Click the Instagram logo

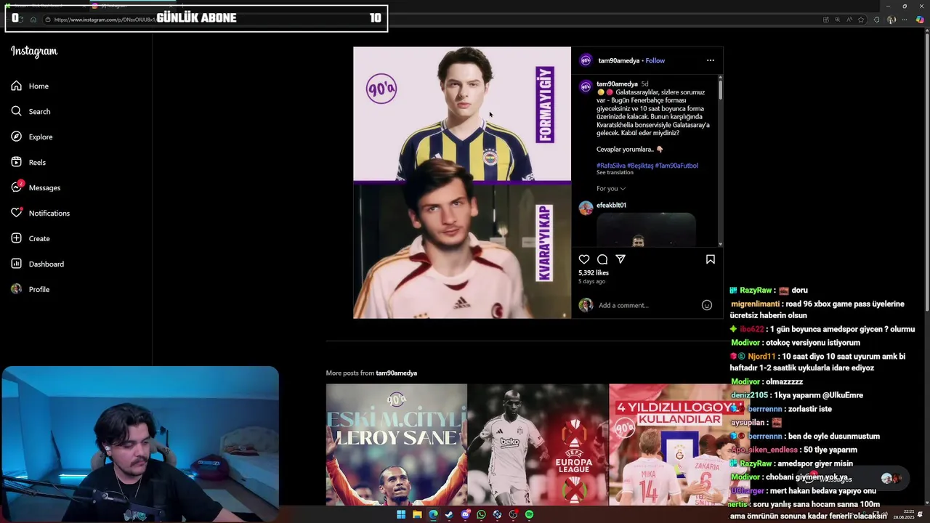34,52
